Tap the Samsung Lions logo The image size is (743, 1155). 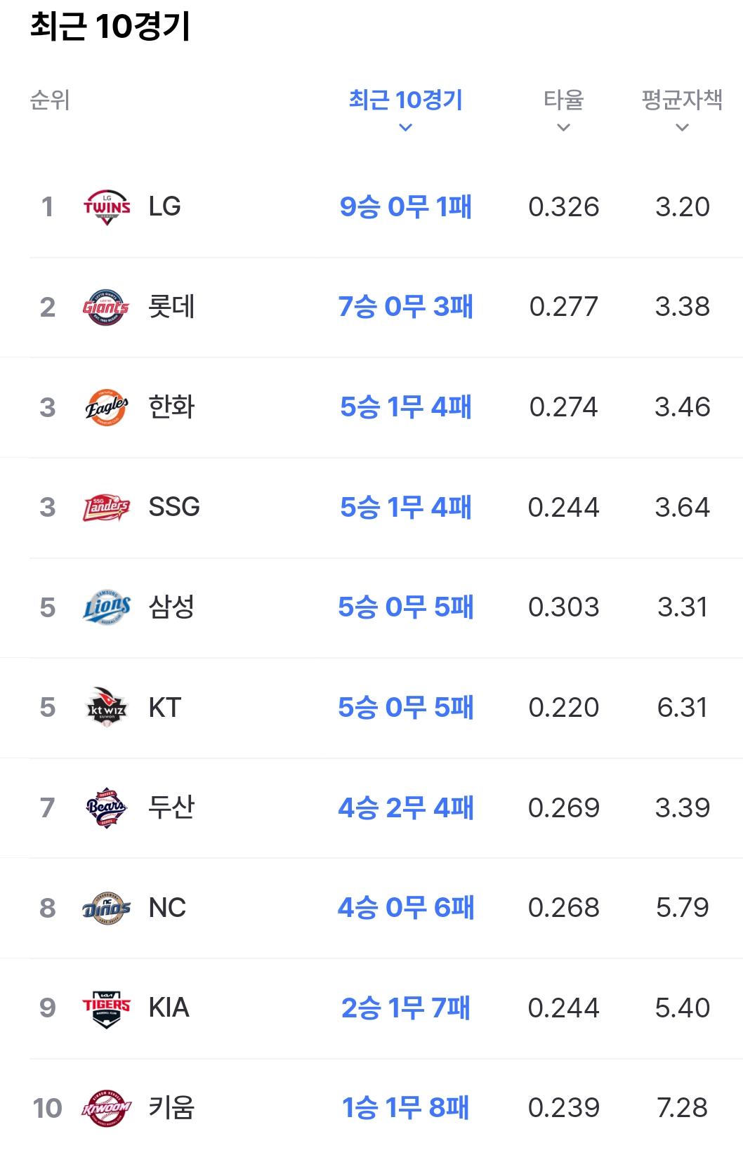pyautogui.click(x=107, y=607)
